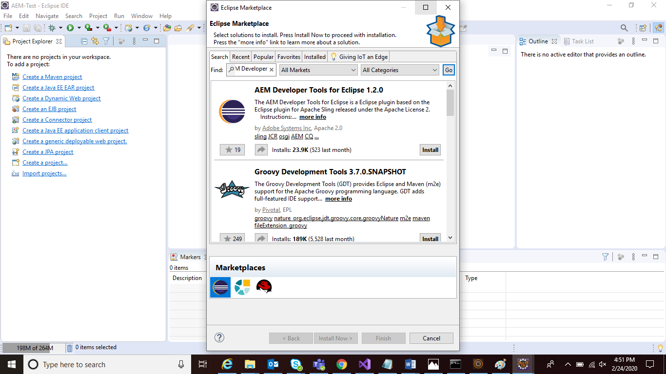Clear the Find search field text
Screen dimensions: 666x374
click(x=272, y=70)
